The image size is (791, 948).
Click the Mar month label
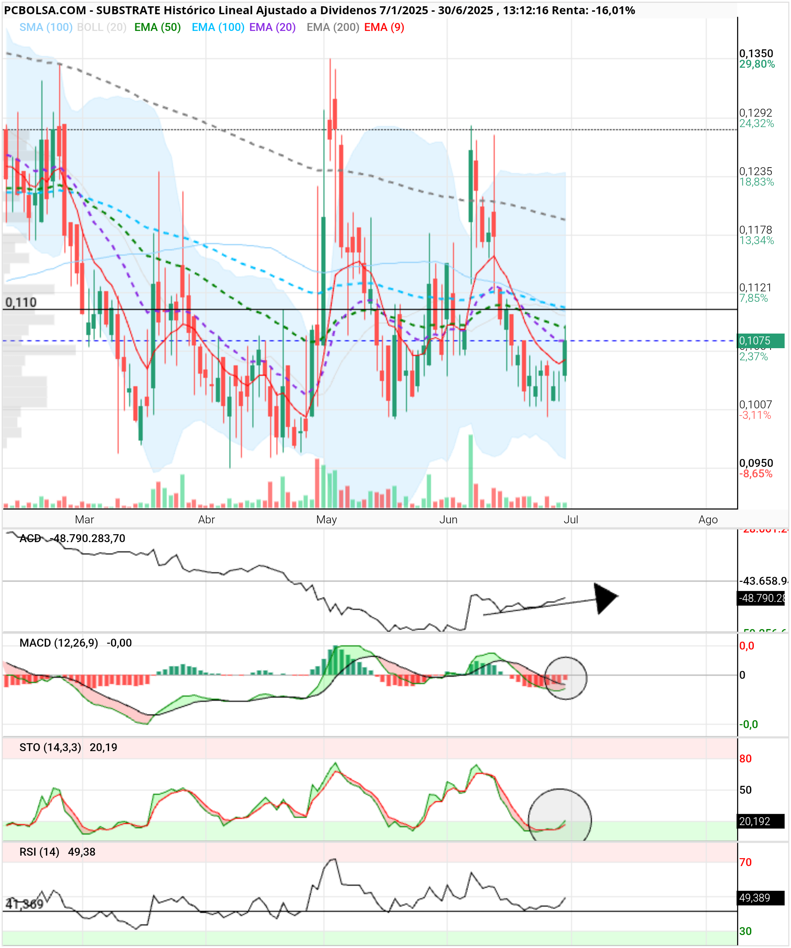(84, 520)
